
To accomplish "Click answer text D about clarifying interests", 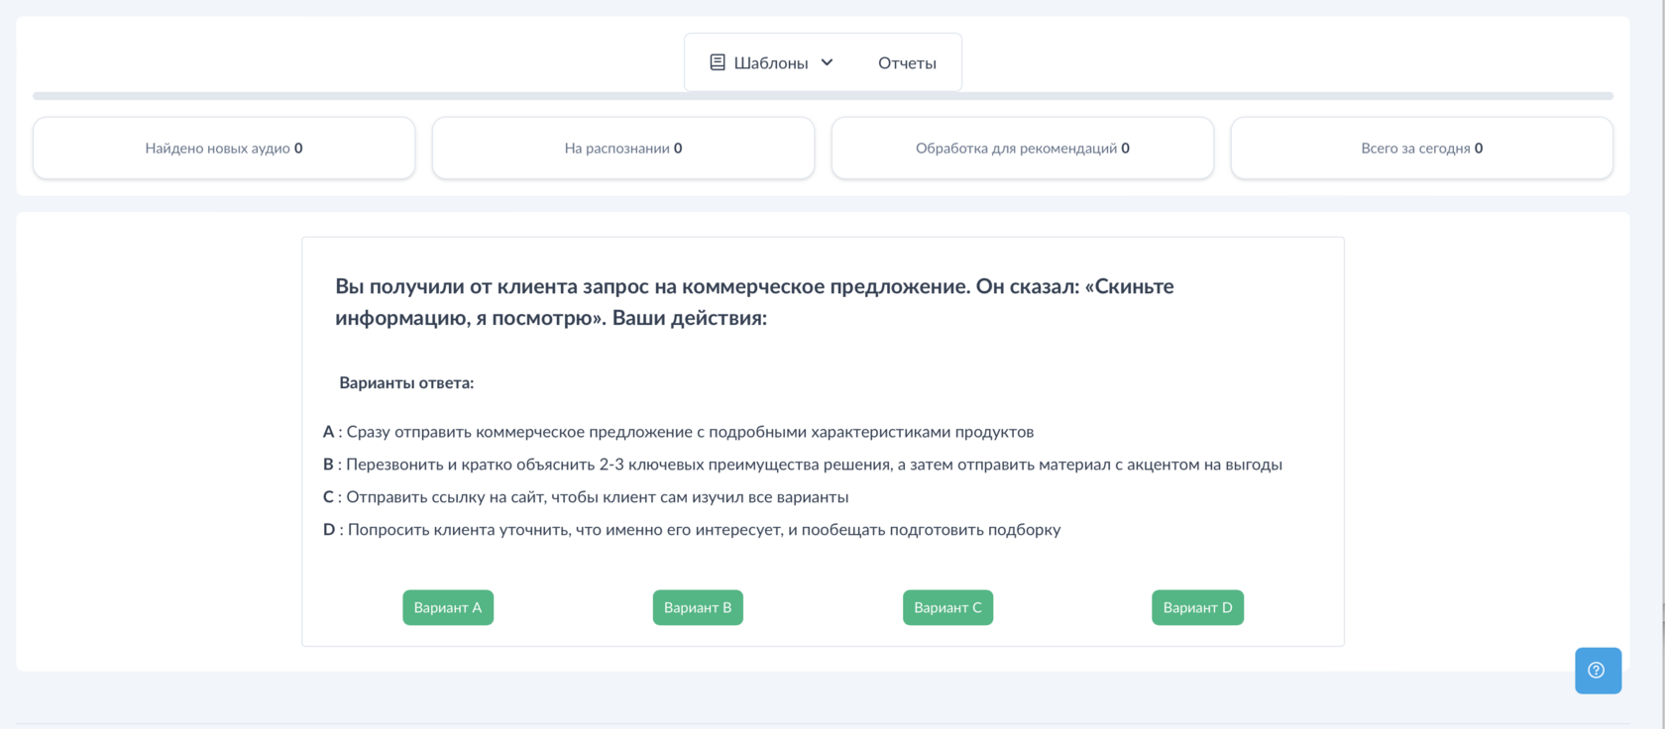I will pos(692,530).
